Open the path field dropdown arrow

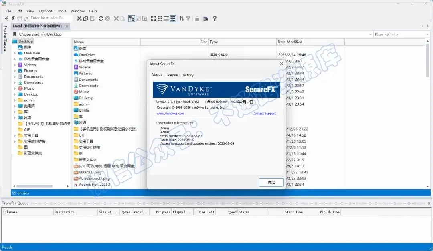[x=370, y=34]
